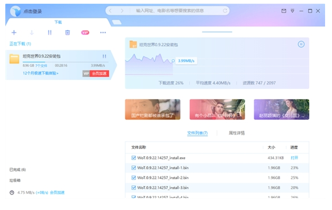Click the Xunlei bird logo
Image resolution: width=332 pixels, height=210 pixels.
15,11
